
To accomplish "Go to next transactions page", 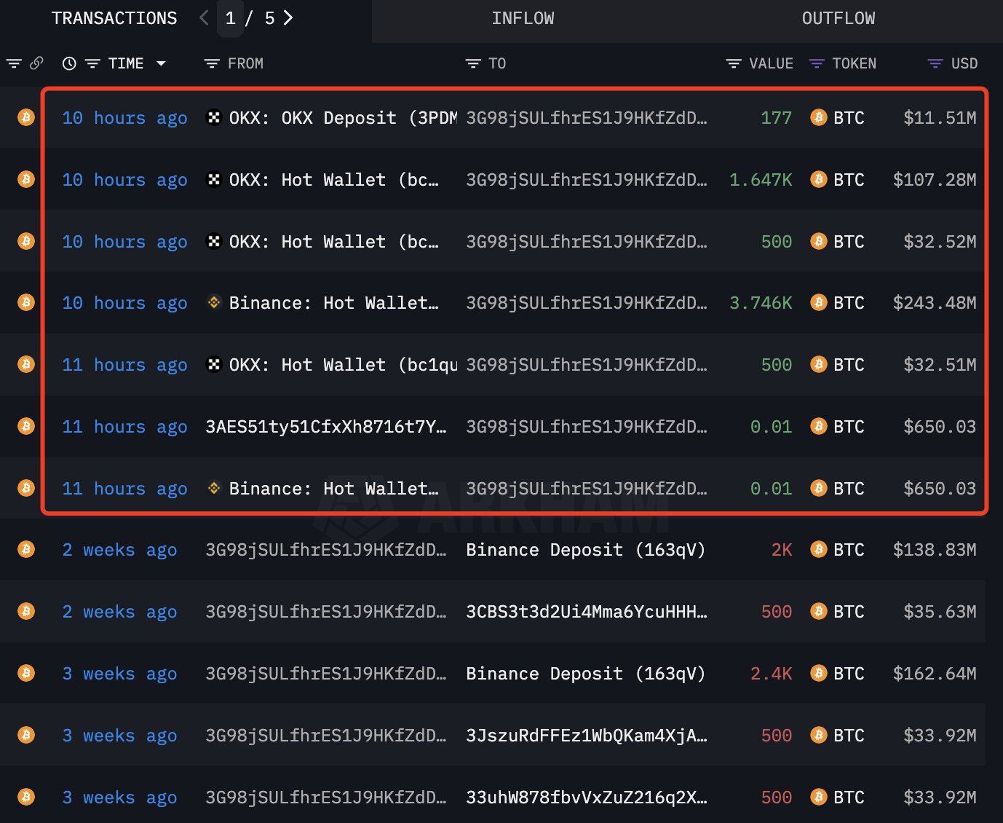I will coord(288,18).
